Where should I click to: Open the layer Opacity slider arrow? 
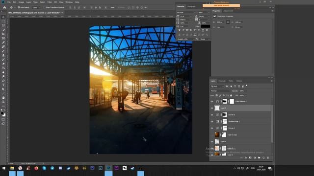click(x=246, y=91)
